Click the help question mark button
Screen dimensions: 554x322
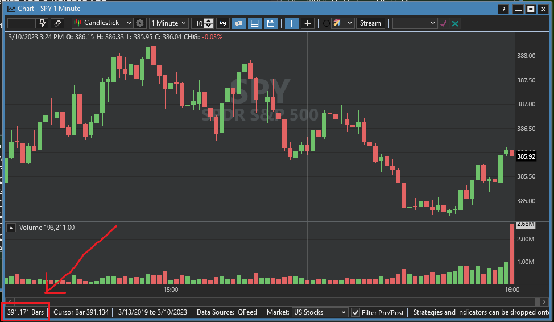click(503, 9)
